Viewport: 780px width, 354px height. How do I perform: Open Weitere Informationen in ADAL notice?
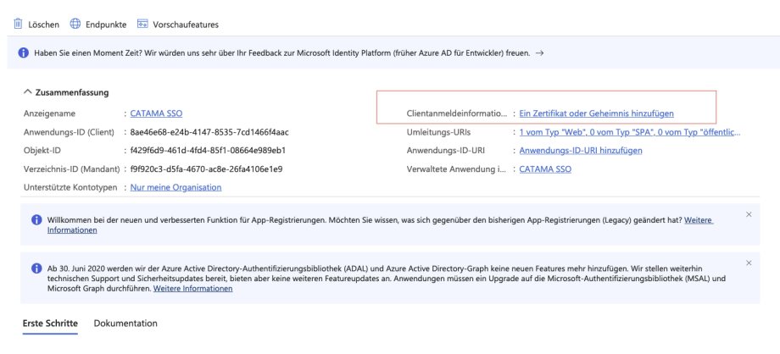192,288
